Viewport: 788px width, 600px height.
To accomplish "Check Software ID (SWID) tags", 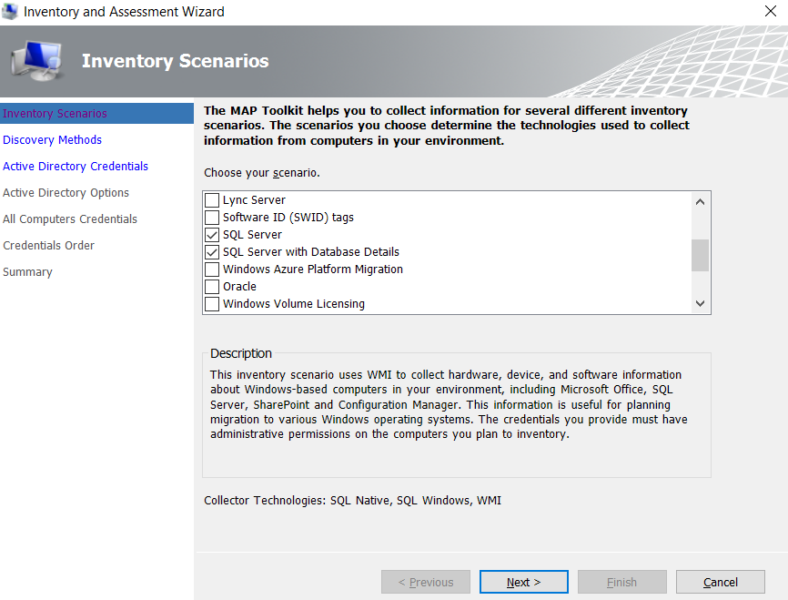I will (212, 218).
